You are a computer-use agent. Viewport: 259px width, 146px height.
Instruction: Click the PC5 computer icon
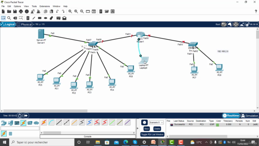tap(40, 77)
